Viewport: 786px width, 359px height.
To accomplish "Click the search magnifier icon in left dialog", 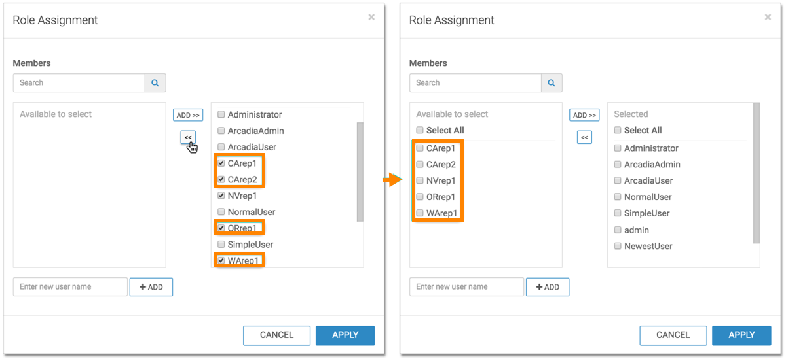I will click(x=155, y=83).
